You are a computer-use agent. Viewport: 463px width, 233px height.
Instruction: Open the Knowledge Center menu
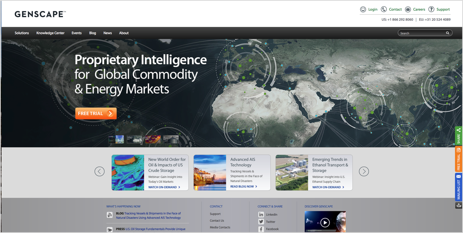[50, 33]
